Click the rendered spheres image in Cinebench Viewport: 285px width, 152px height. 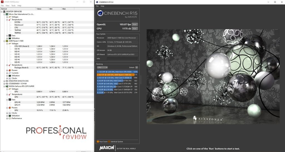pos(213,77)
